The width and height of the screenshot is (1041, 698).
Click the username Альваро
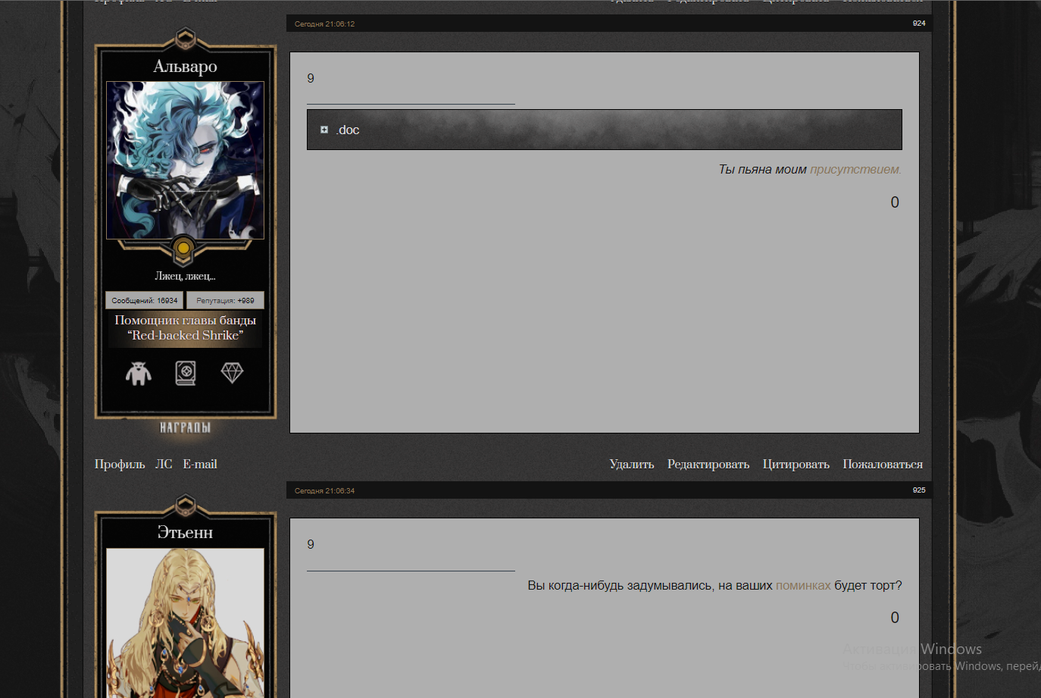(x=186, y=67)
